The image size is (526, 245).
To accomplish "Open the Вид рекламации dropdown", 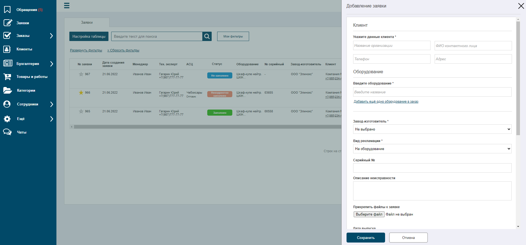I will coord(432,149).
